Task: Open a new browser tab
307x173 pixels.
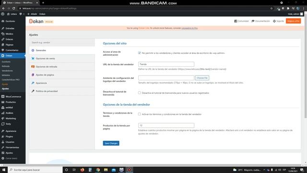Action: [43, 3]
